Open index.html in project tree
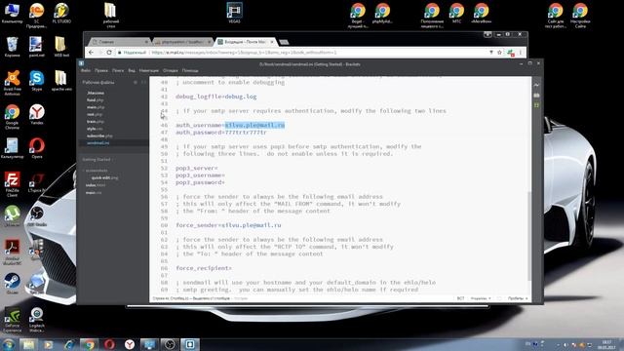 96,185
